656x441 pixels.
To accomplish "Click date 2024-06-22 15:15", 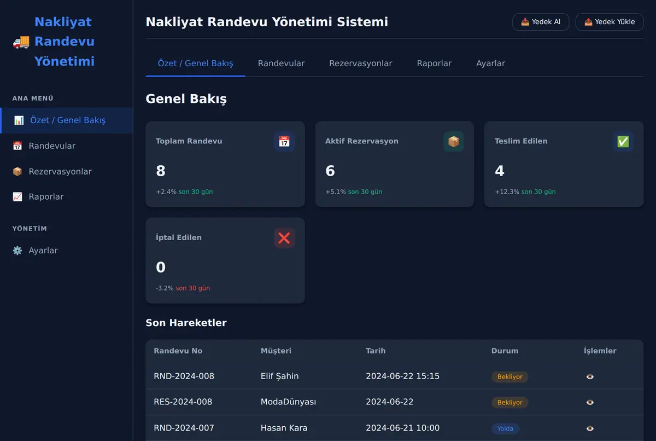I will click(x=402, y=376).
